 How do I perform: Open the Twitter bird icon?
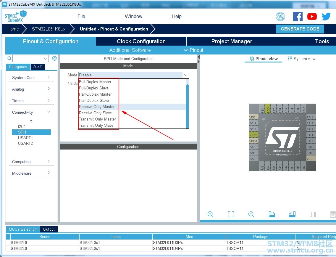326,17
